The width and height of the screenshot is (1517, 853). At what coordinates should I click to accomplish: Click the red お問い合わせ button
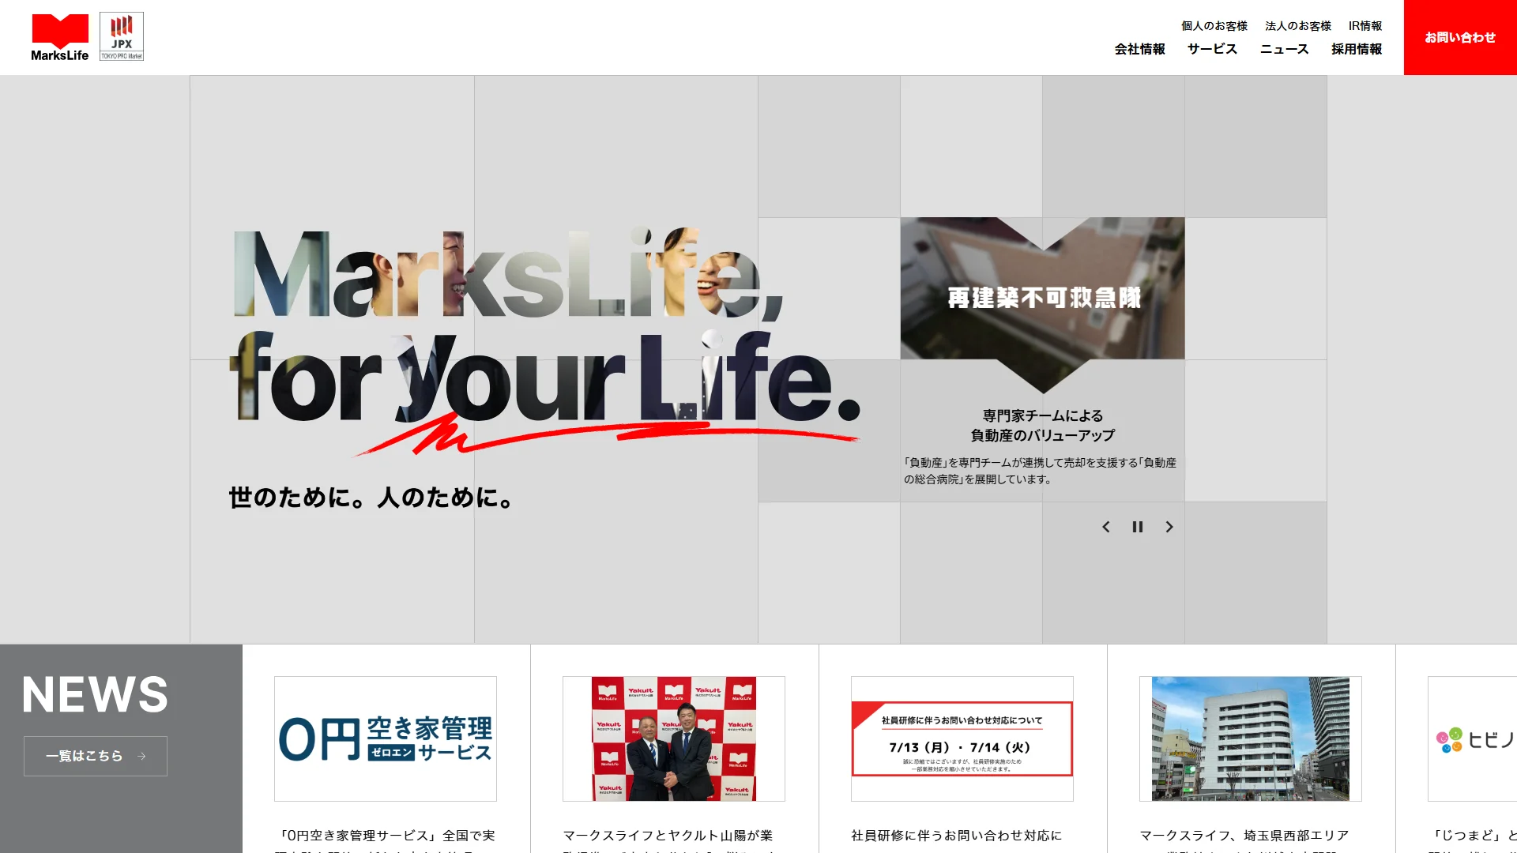click(1460, 37)
